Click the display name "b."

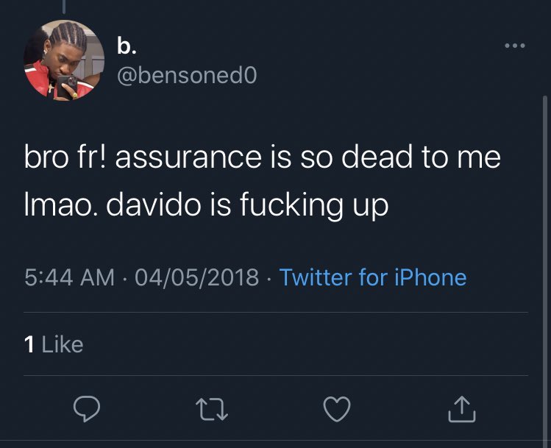[127, 46]
